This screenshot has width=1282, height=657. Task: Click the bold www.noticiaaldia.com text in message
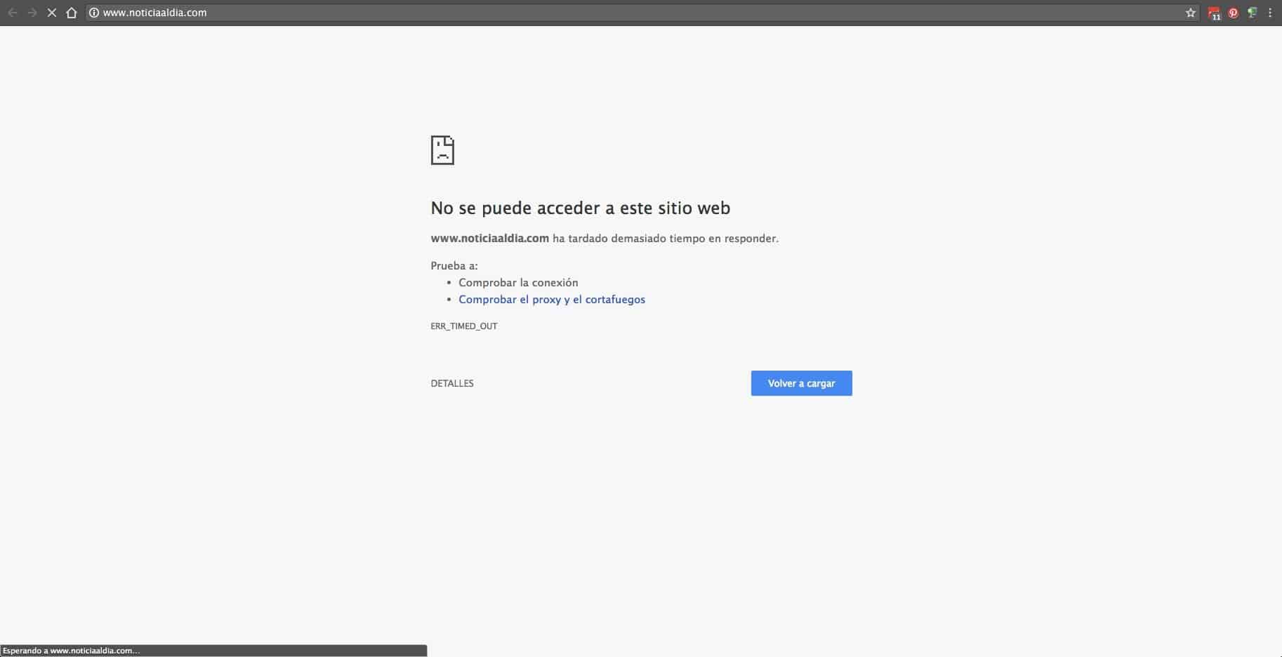click(490, 239)
